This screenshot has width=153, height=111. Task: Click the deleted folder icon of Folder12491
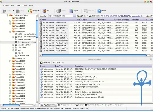[13, 18]
